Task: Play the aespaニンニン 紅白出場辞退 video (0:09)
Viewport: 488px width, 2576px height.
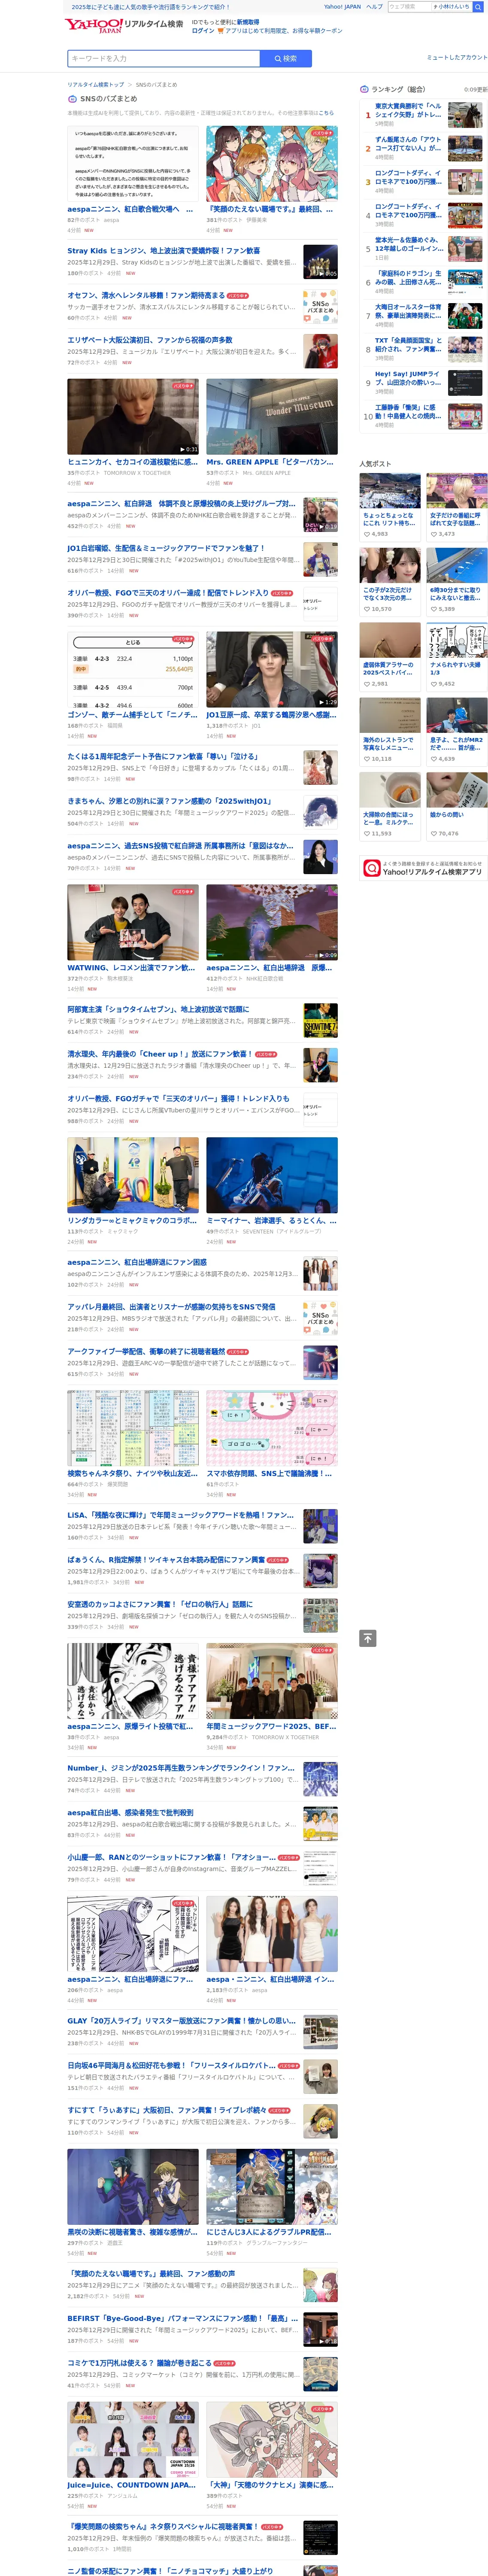Action: point(272,923)
